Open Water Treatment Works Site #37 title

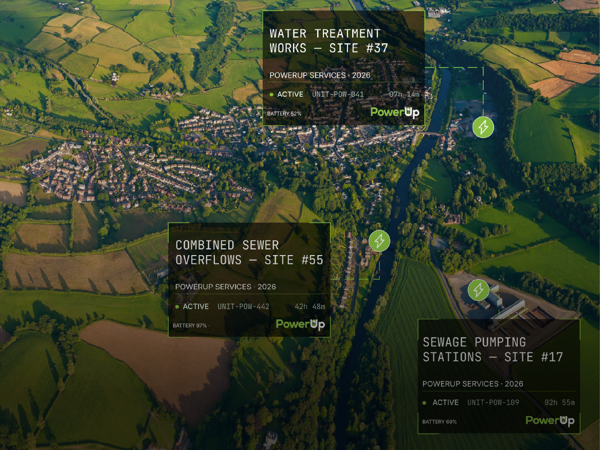[329, 41]
